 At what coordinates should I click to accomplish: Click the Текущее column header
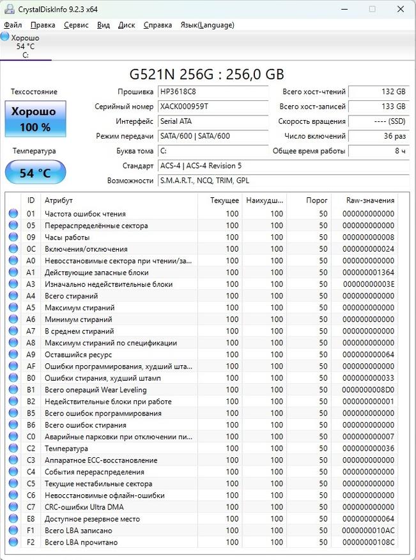tap(220, 201)
